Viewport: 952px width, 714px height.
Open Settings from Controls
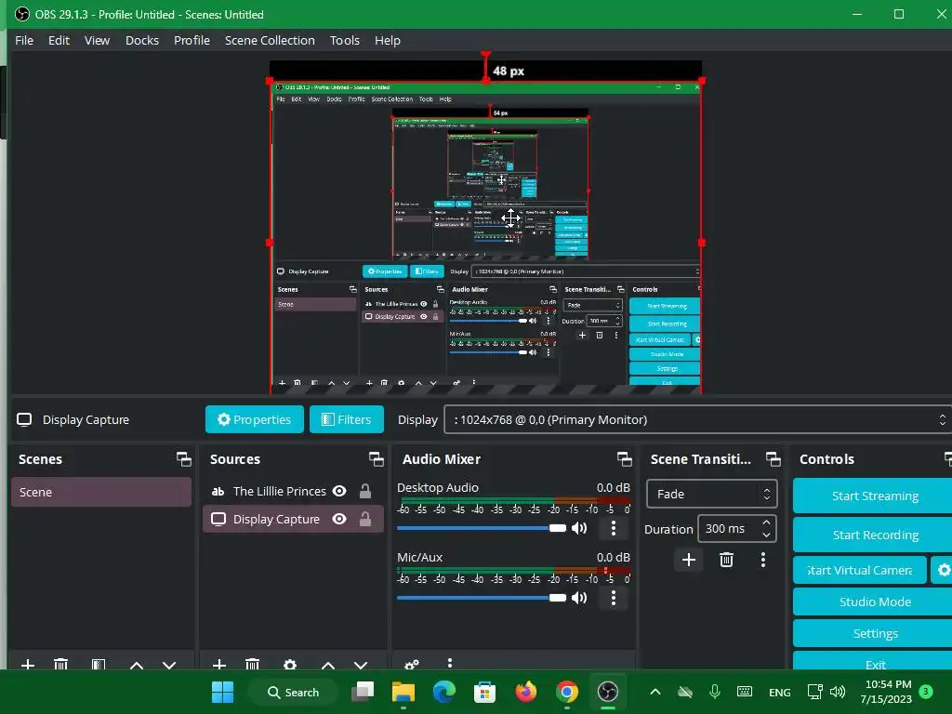(873, 633)
